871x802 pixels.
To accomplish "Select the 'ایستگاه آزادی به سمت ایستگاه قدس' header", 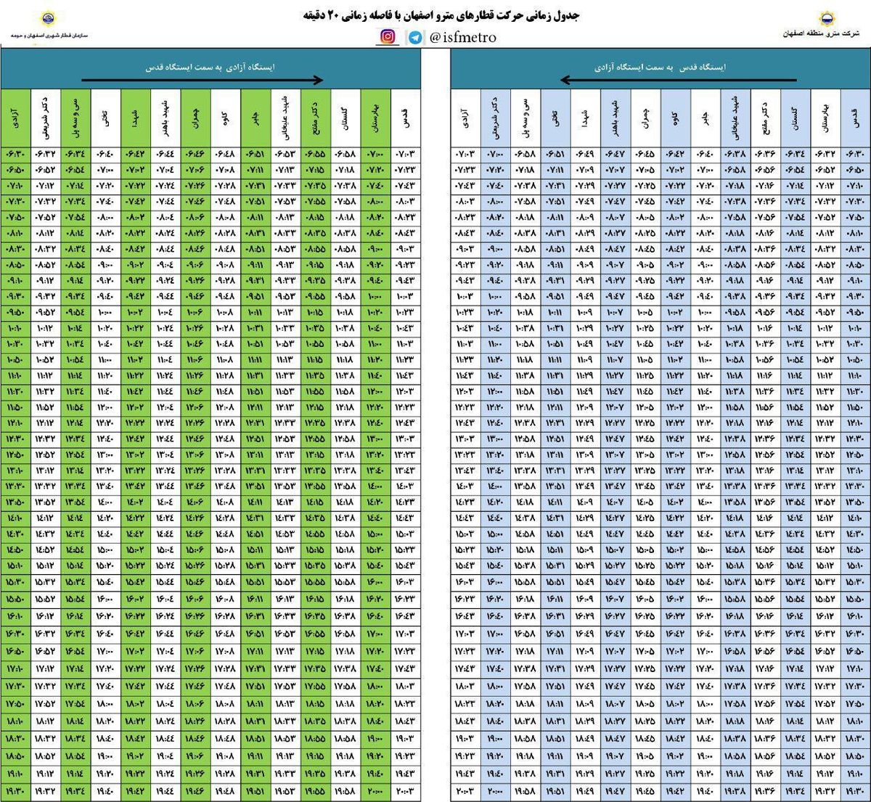I will (212, 67).
